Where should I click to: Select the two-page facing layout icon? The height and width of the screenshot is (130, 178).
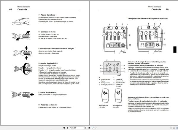[x=177, y=128]
